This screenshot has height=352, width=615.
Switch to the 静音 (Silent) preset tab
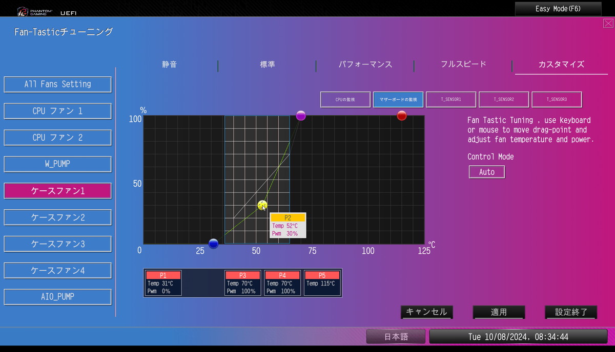(x=170, y=64)
